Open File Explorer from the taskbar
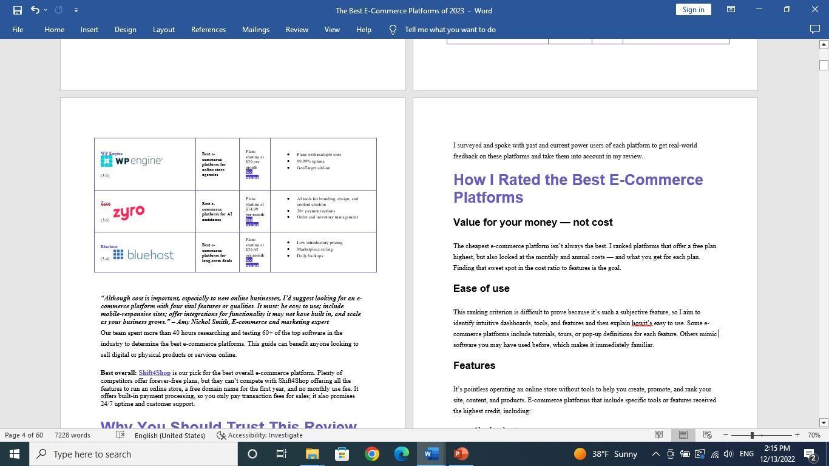The width and height of the screenshot is (829, 466). (312, 454)
